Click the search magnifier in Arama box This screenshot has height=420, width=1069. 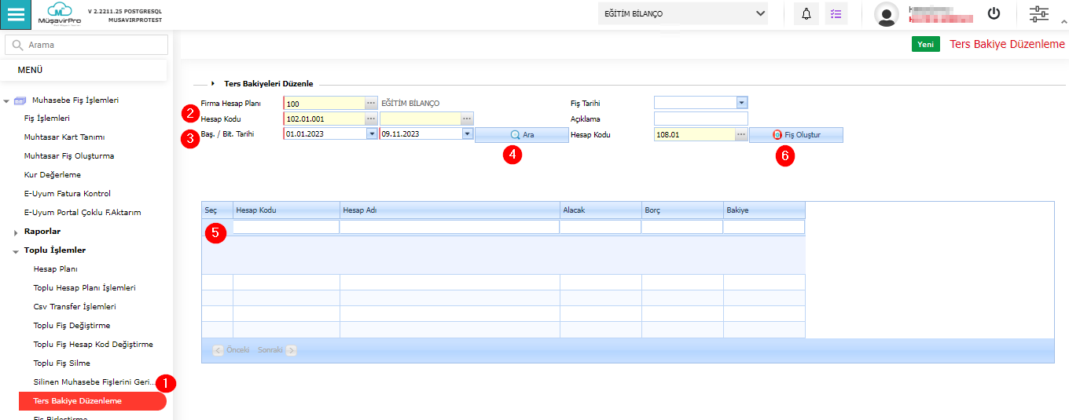[x=18, y=46]
